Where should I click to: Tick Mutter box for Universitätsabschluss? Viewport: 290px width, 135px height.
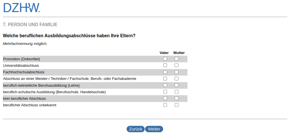pyautogui.click(x=176, y=65)
